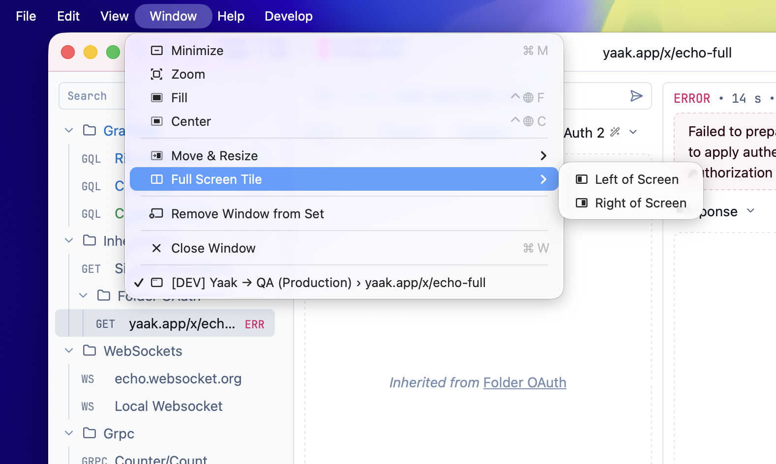Collapse the WebSockets folder chevron
Viewport: 776px width, 464px height.
[69, 350]
